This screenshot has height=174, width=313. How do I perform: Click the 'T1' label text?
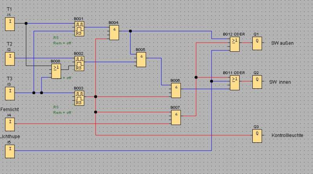coord(9,9)
